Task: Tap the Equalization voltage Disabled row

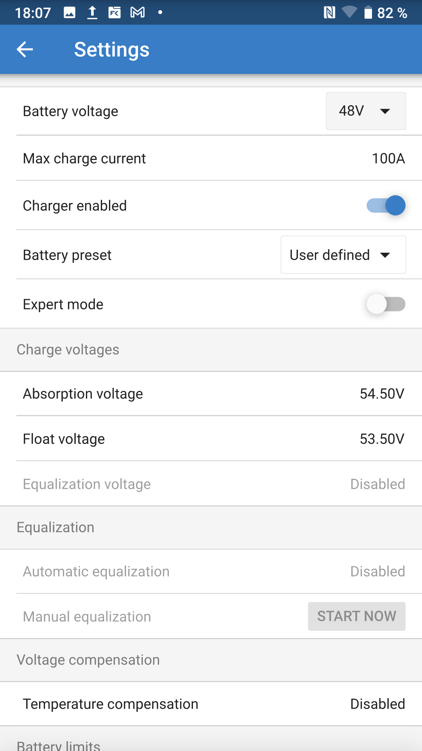Action: tap(211, 484)
